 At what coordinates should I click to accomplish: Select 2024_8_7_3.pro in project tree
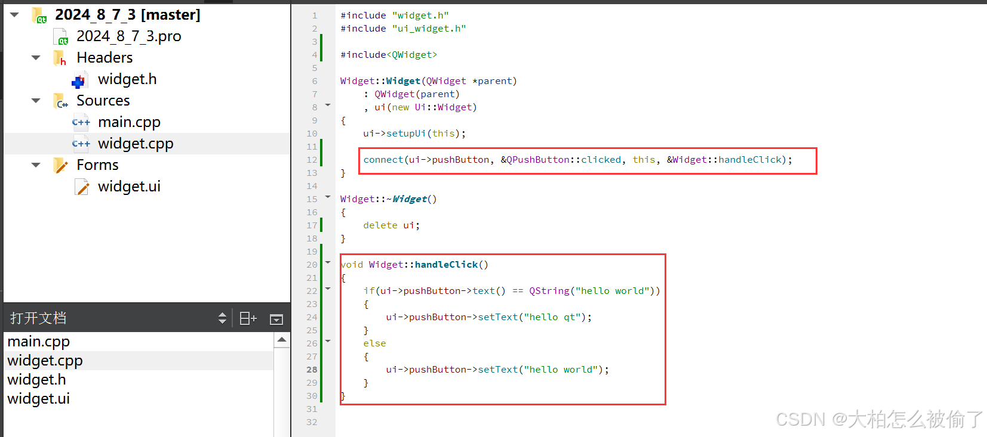pos(128,36)
